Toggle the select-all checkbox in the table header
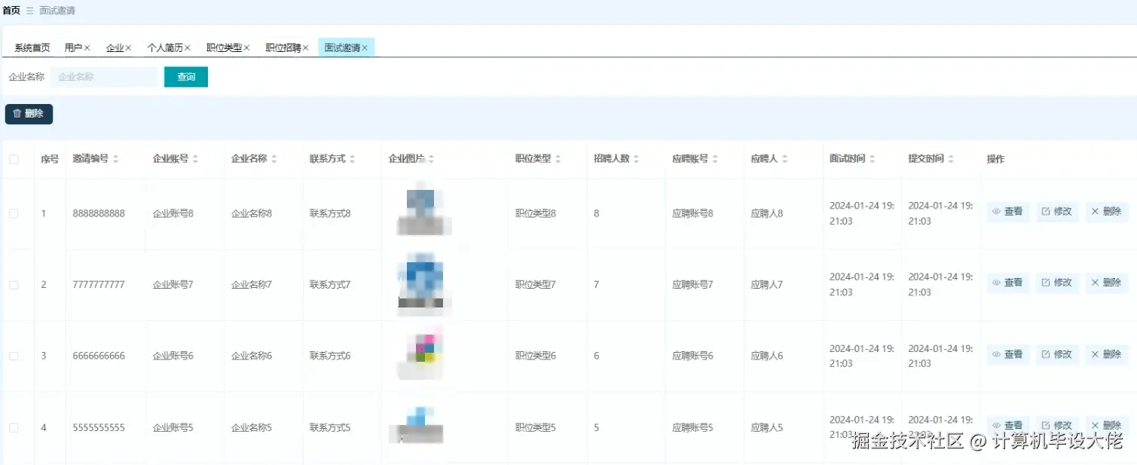 (x=12, y=158)
